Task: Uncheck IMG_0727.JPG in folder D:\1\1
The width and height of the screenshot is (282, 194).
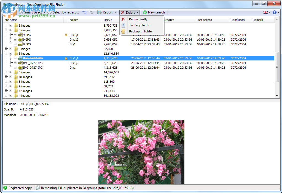Action: click(15, 58)
